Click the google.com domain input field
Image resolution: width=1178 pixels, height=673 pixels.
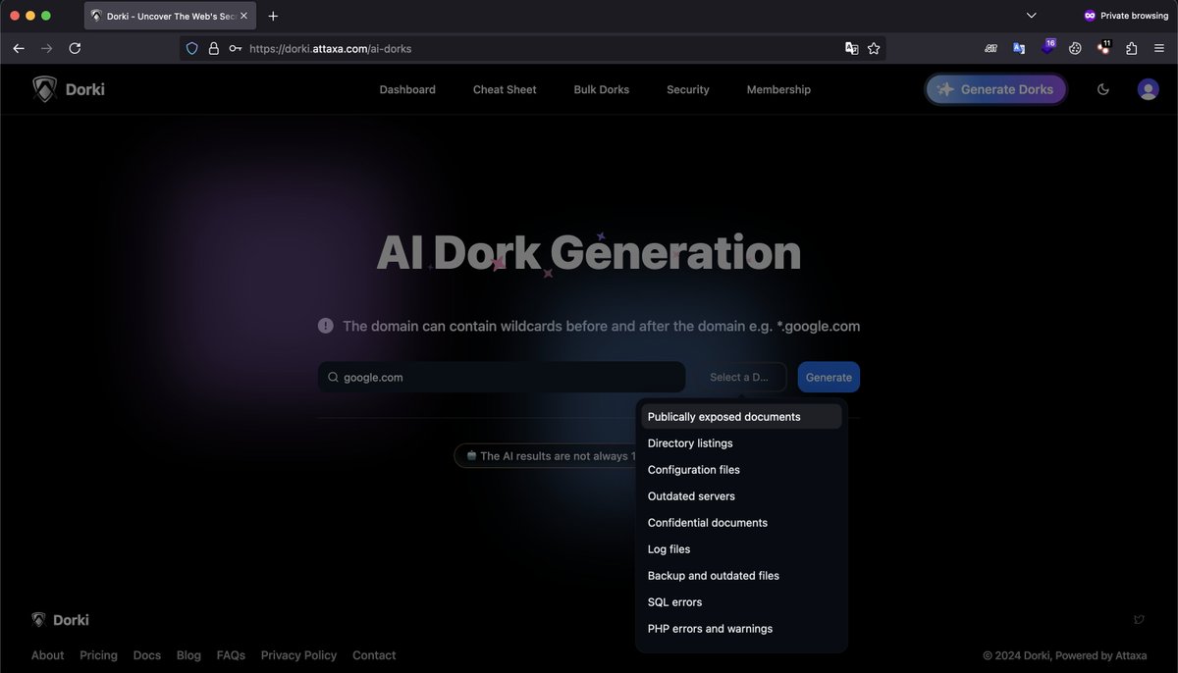click(501, 377)
